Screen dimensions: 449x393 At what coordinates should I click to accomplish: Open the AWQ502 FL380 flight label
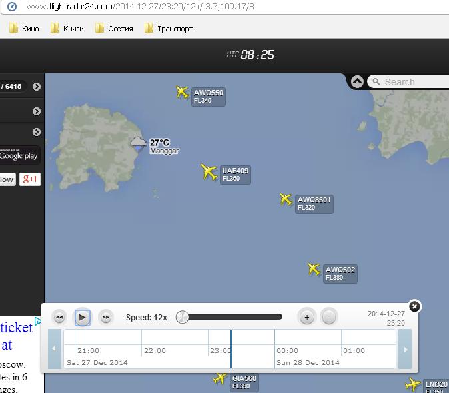340,274
